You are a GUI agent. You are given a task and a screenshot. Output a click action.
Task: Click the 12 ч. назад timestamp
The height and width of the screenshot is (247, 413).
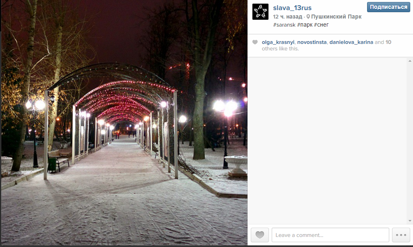click(x=287, y=17)
